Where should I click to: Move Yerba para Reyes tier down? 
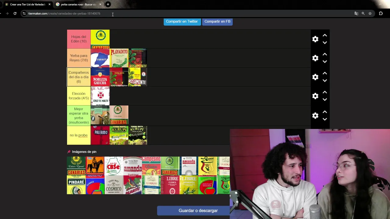(325, 62)
